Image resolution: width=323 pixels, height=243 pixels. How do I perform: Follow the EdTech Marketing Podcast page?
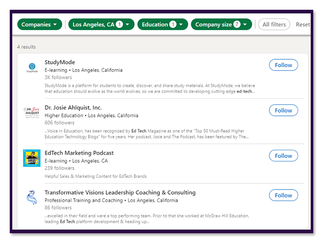pos(283,156)
